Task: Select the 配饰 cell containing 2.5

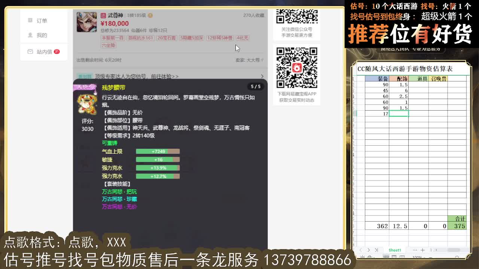Action: tap(399, 96)
